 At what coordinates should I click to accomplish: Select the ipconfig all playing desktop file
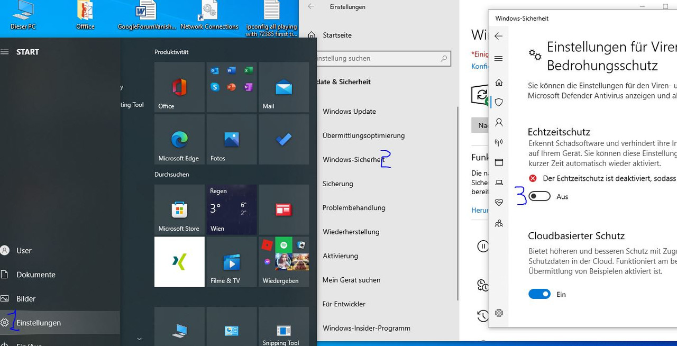pos(271,19)
